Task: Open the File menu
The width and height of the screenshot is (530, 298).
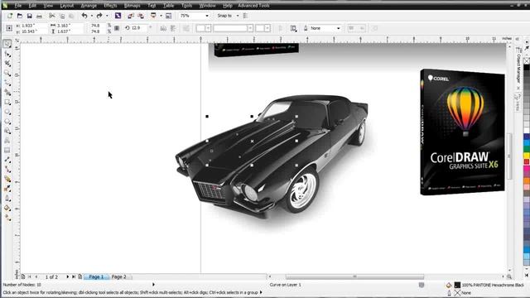Action: [18, 6]
